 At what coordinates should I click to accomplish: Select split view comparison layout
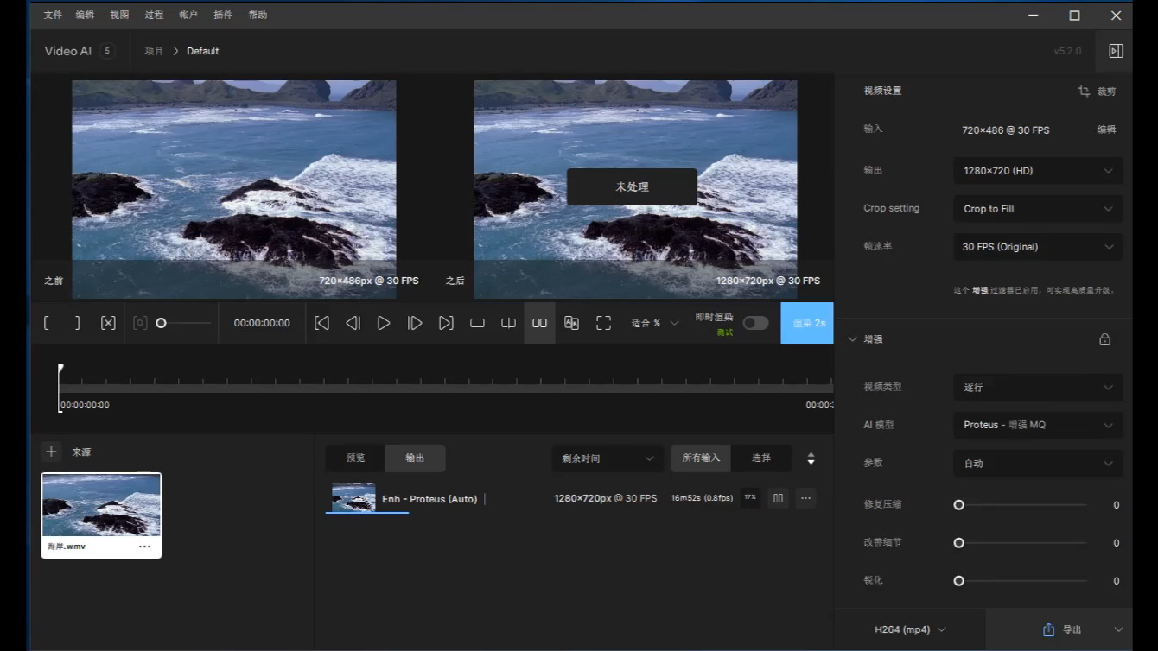tap(508, 323)
